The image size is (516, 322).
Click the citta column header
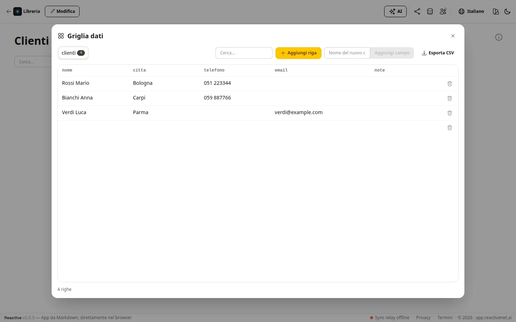pos(139,70)
